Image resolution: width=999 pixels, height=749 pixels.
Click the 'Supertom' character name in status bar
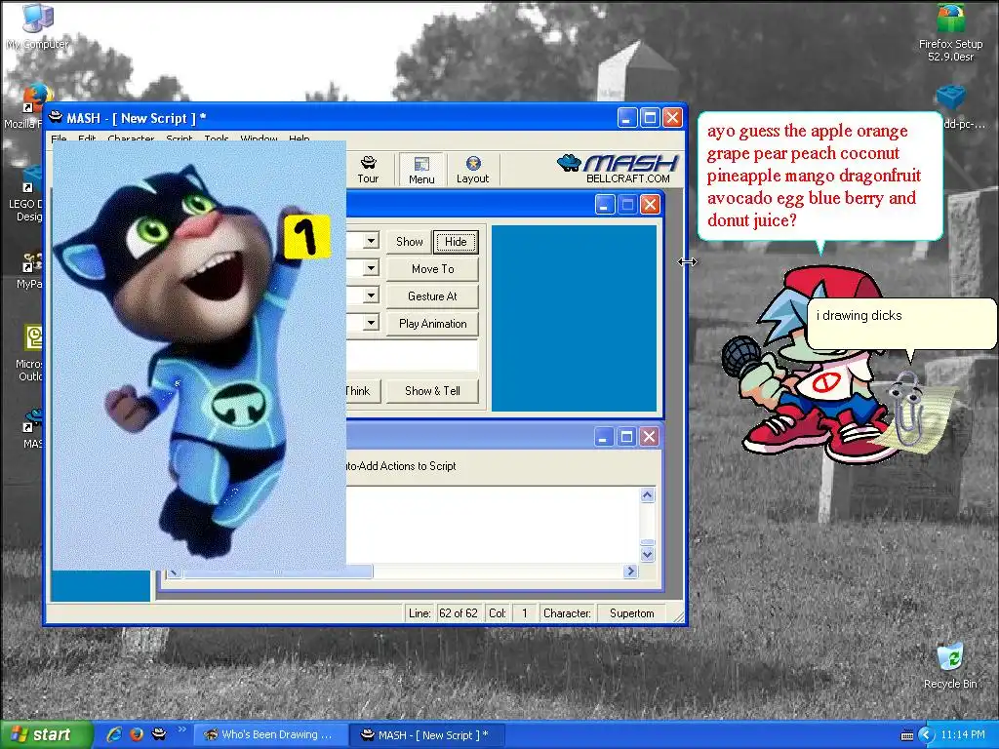click(631, 613)
